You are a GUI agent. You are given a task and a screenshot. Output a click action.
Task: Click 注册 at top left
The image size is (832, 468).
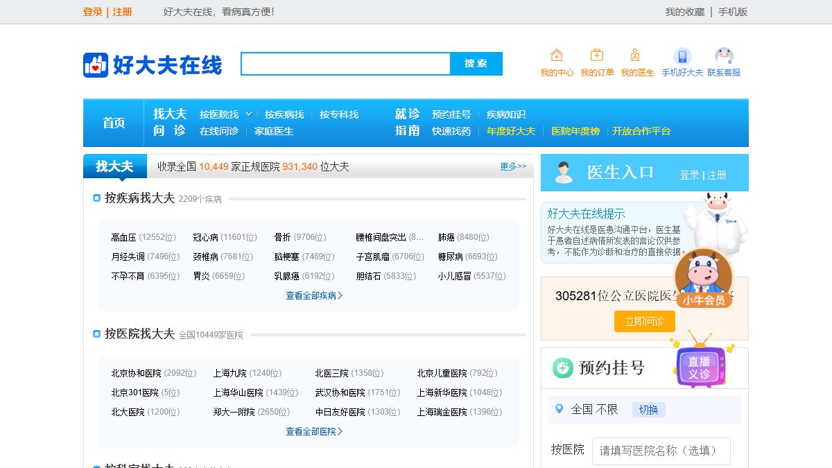[123, 12]
